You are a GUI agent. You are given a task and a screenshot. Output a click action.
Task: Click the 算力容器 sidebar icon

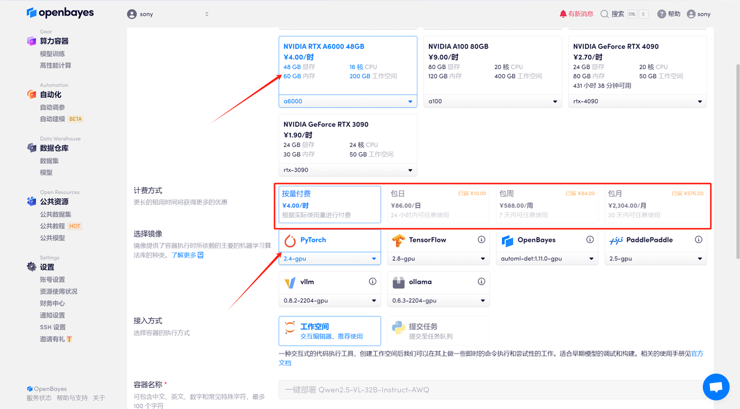[32, 41]
